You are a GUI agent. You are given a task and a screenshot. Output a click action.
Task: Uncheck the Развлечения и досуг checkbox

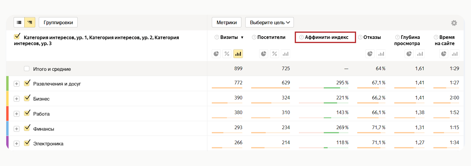pos(27,83)
